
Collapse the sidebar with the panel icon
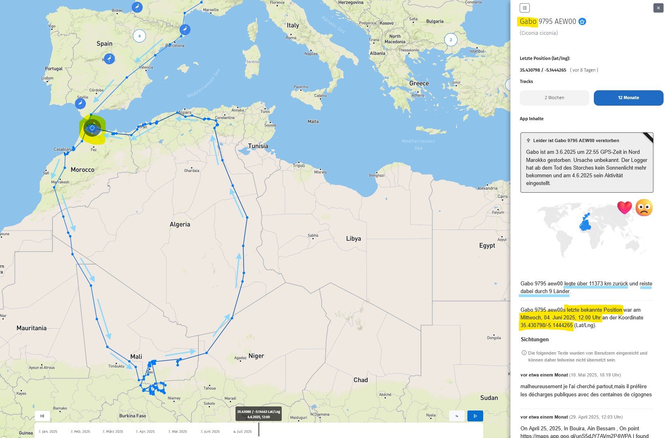(x=525, y=8)
